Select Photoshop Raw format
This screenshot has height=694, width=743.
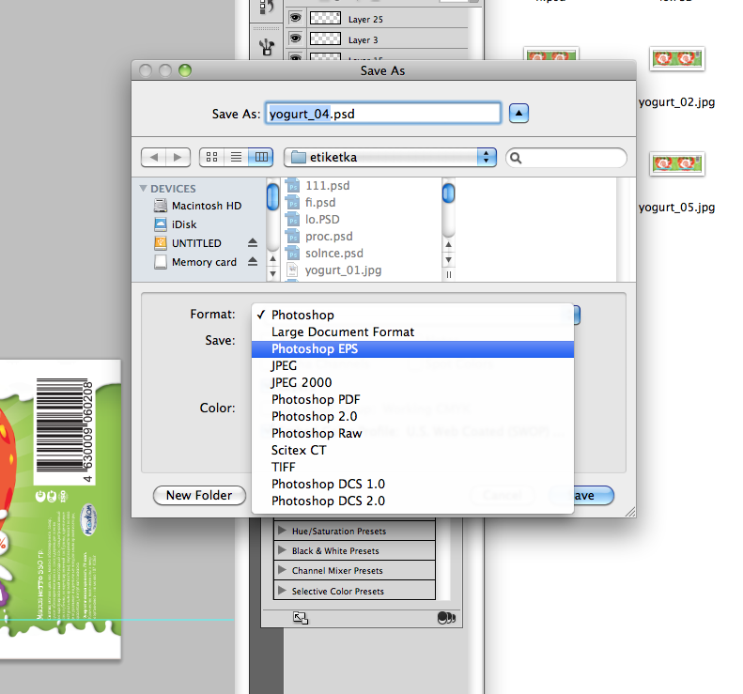click(x=412, y=434)
